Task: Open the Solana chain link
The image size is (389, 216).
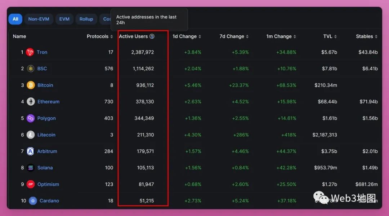Action: [x=45, y=168]
